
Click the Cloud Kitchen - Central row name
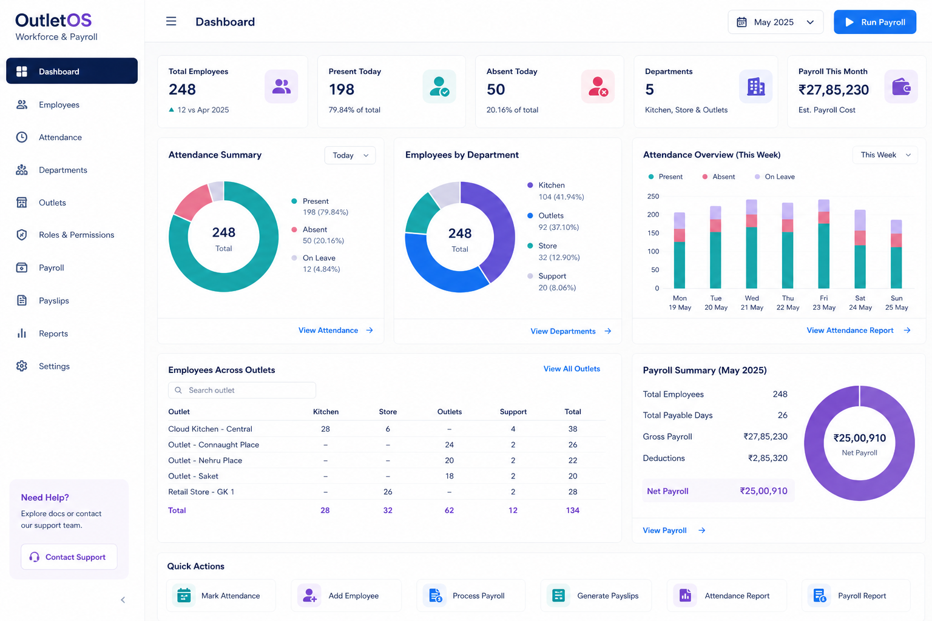[x=210, y=429]
